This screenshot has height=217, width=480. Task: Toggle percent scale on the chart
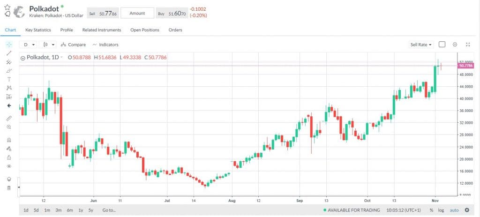tap(431, 210)
